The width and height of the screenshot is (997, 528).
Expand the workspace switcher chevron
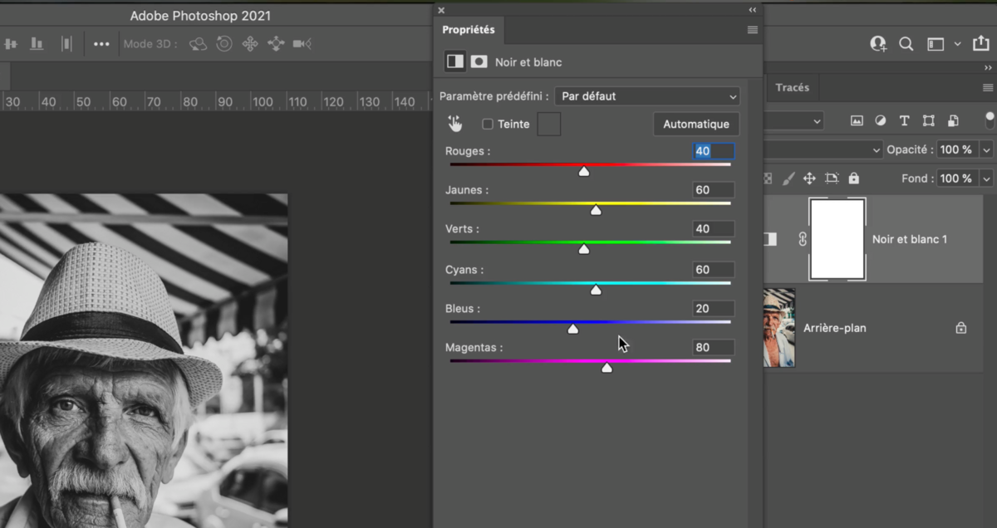pos(958,44)
